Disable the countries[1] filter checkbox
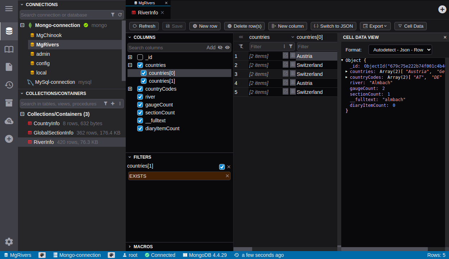The height and width of the screenshot is (259, 449). [x=222, y=167]
